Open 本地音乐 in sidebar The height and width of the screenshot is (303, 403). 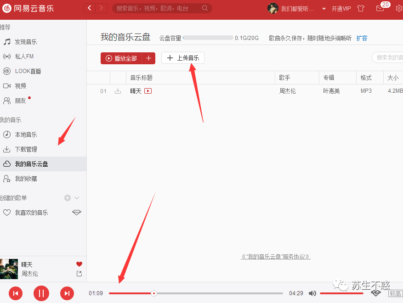pyautogui.click(x=26, y=135)
